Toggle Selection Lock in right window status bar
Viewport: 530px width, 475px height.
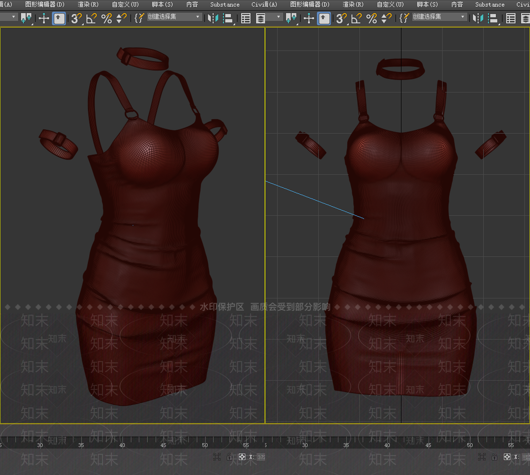coord(494,457)
